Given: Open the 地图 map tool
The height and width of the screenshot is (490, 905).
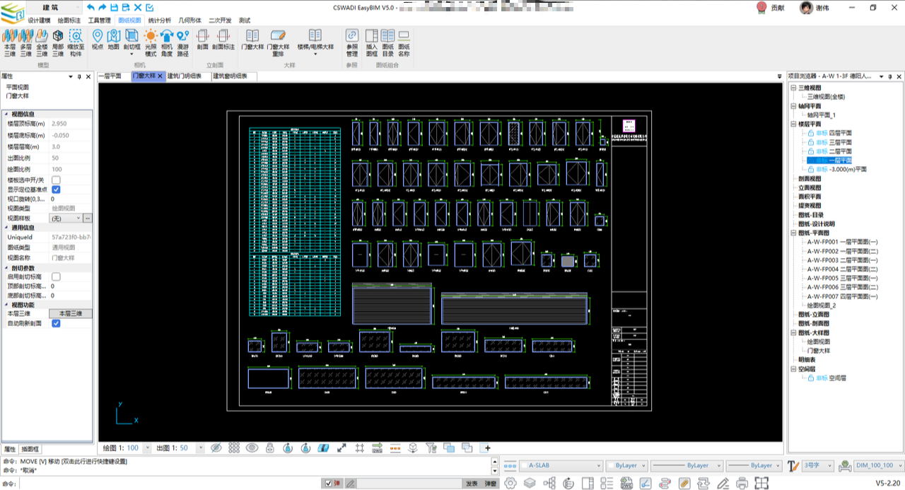Looking at the screenshot, I should point(113,37).
